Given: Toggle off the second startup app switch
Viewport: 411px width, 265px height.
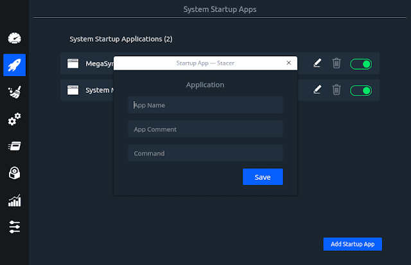Looking at the screenshot, I should (x=361, y=90).
